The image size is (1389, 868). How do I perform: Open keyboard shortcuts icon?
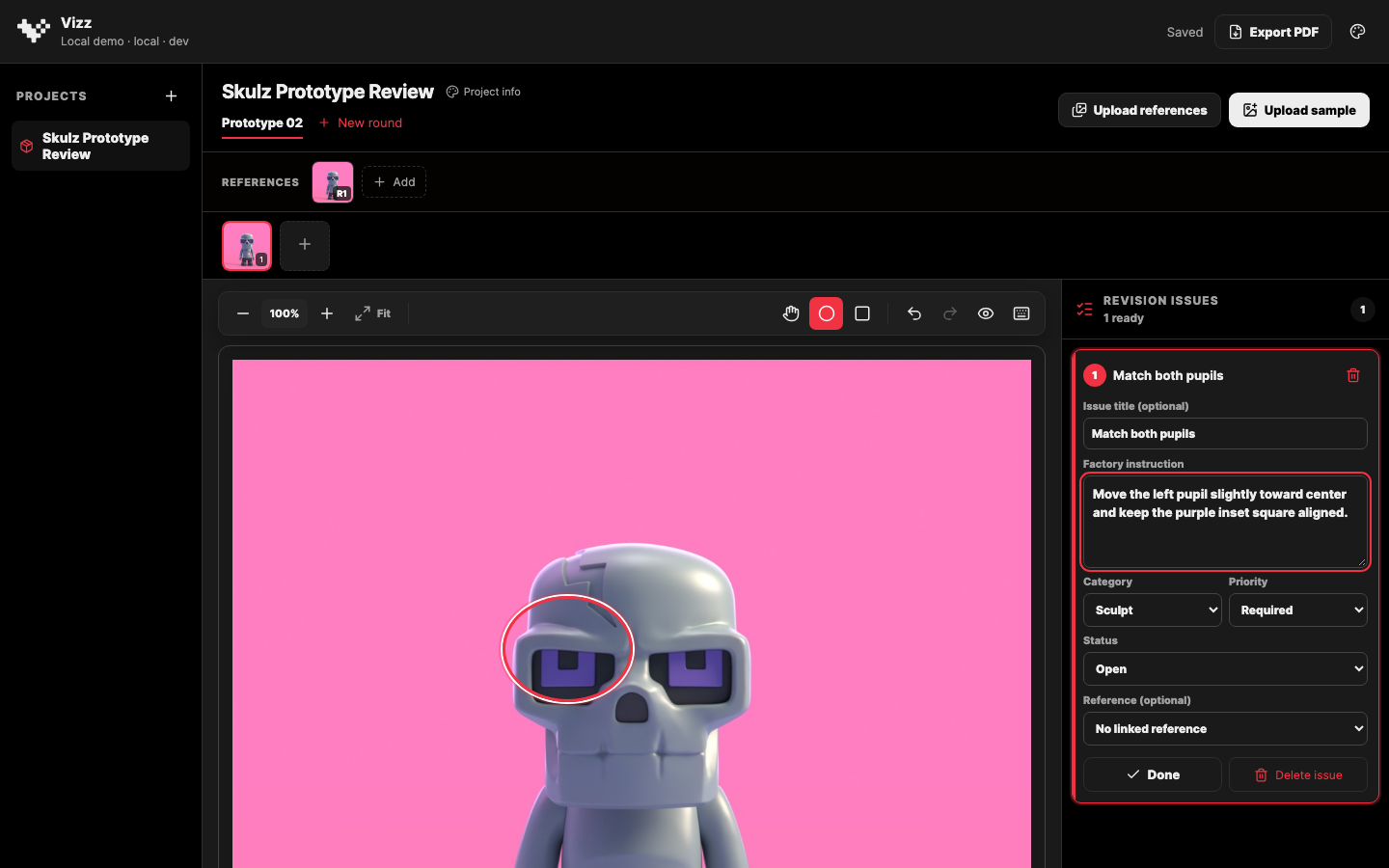click(1021, 313)
